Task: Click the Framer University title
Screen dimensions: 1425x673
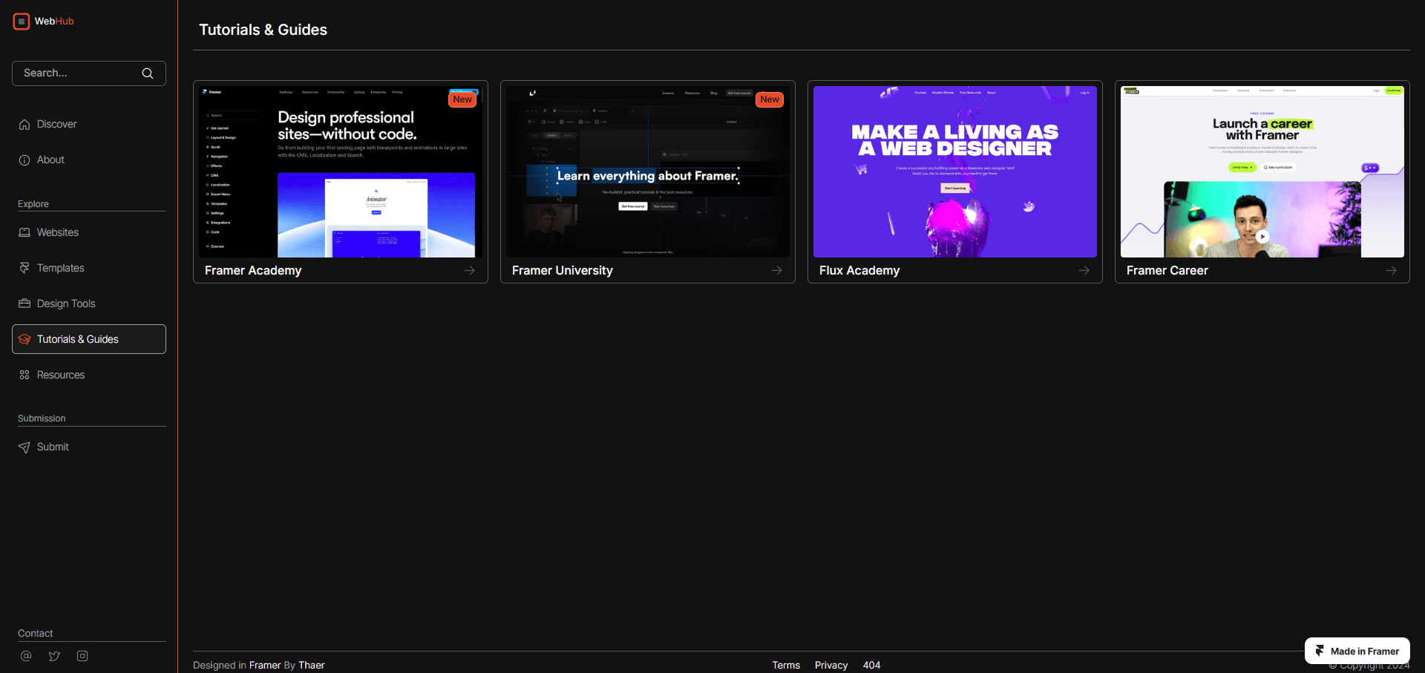Action: pos(563,271)
